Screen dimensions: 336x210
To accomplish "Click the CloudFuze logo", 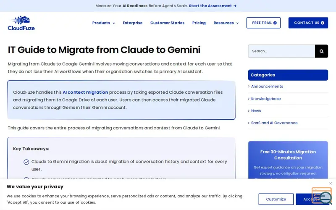I will click(21, 23).
